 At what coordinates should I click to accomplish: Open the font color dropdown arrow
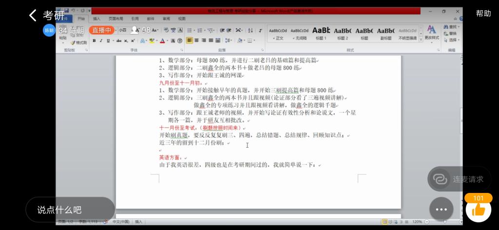(x=167, y=41)
